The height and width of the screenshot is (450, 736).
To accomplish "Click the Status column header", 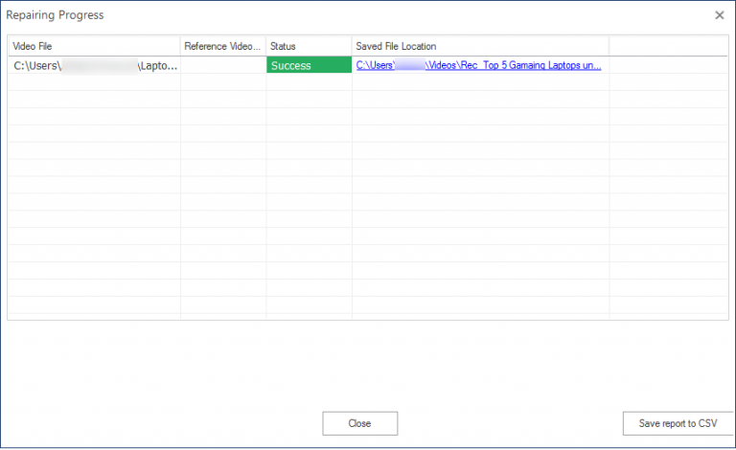I will coord(309,46).
